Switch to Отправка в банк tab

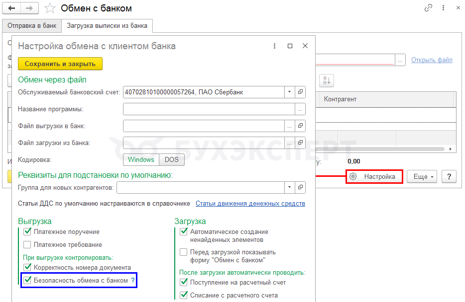click(32, 25)
